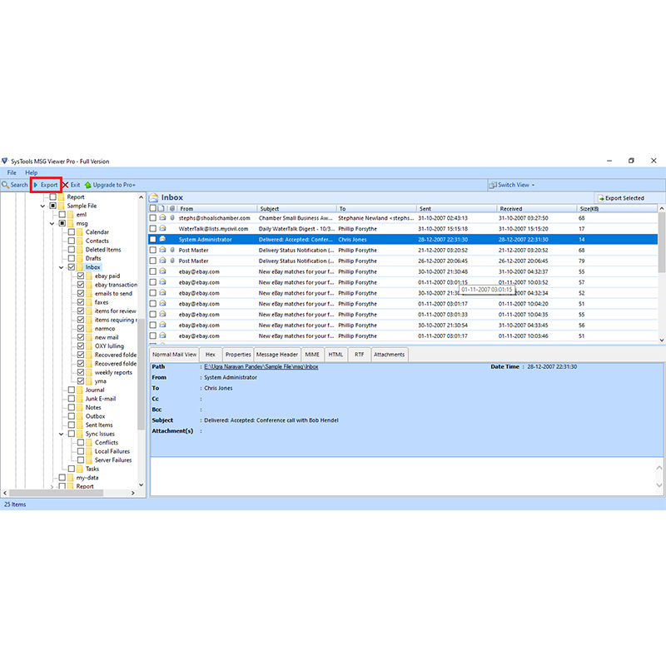This screenshot has height=666, width=666.
Task: Click Calendar folder icon in tree
Action: click(x=80, y=232)
